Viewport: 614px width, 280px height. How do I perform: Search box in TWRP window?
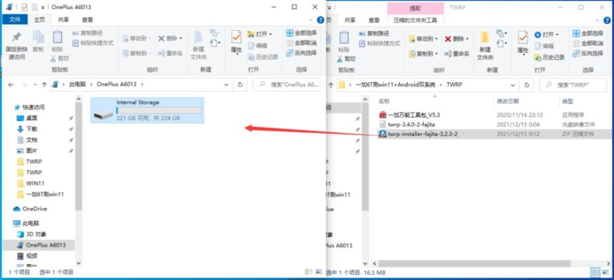coord(573,85)
